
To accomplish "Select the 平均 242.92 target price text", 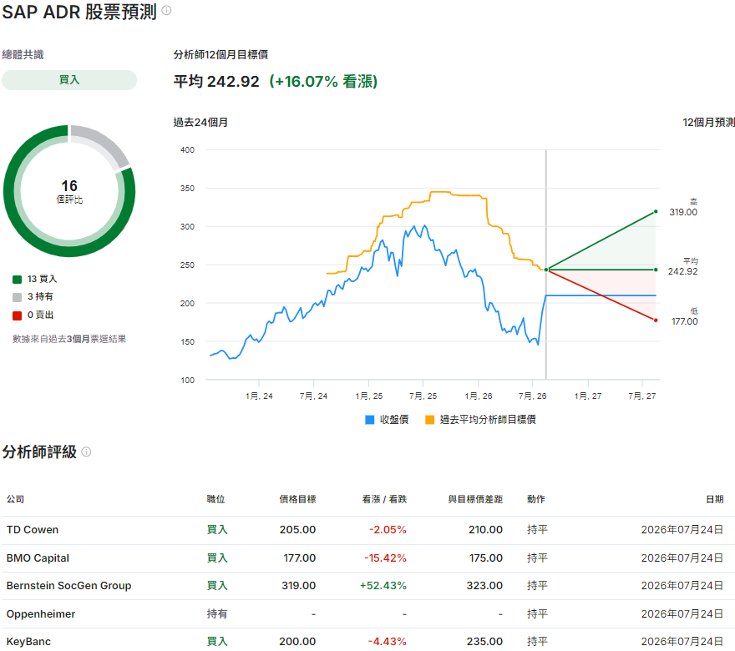I will click(x=216, y=82).
